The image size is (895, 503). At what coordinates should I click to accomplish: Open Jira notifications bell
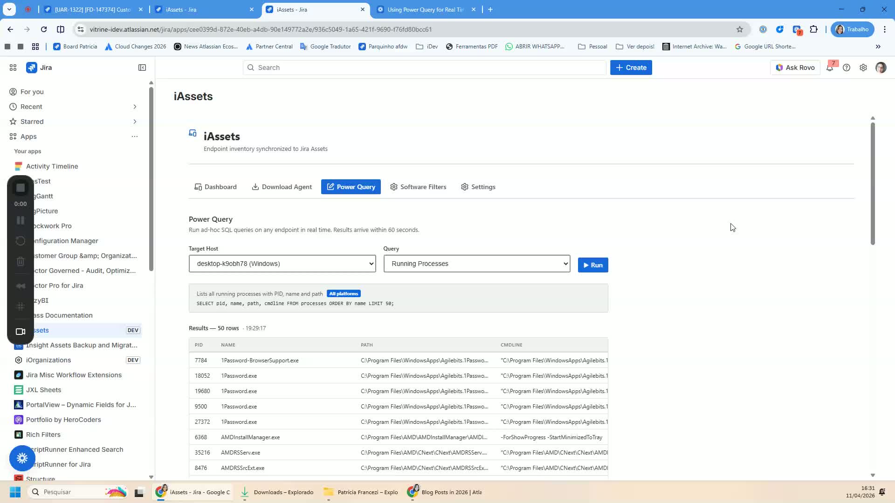click(x=830, y=68)
